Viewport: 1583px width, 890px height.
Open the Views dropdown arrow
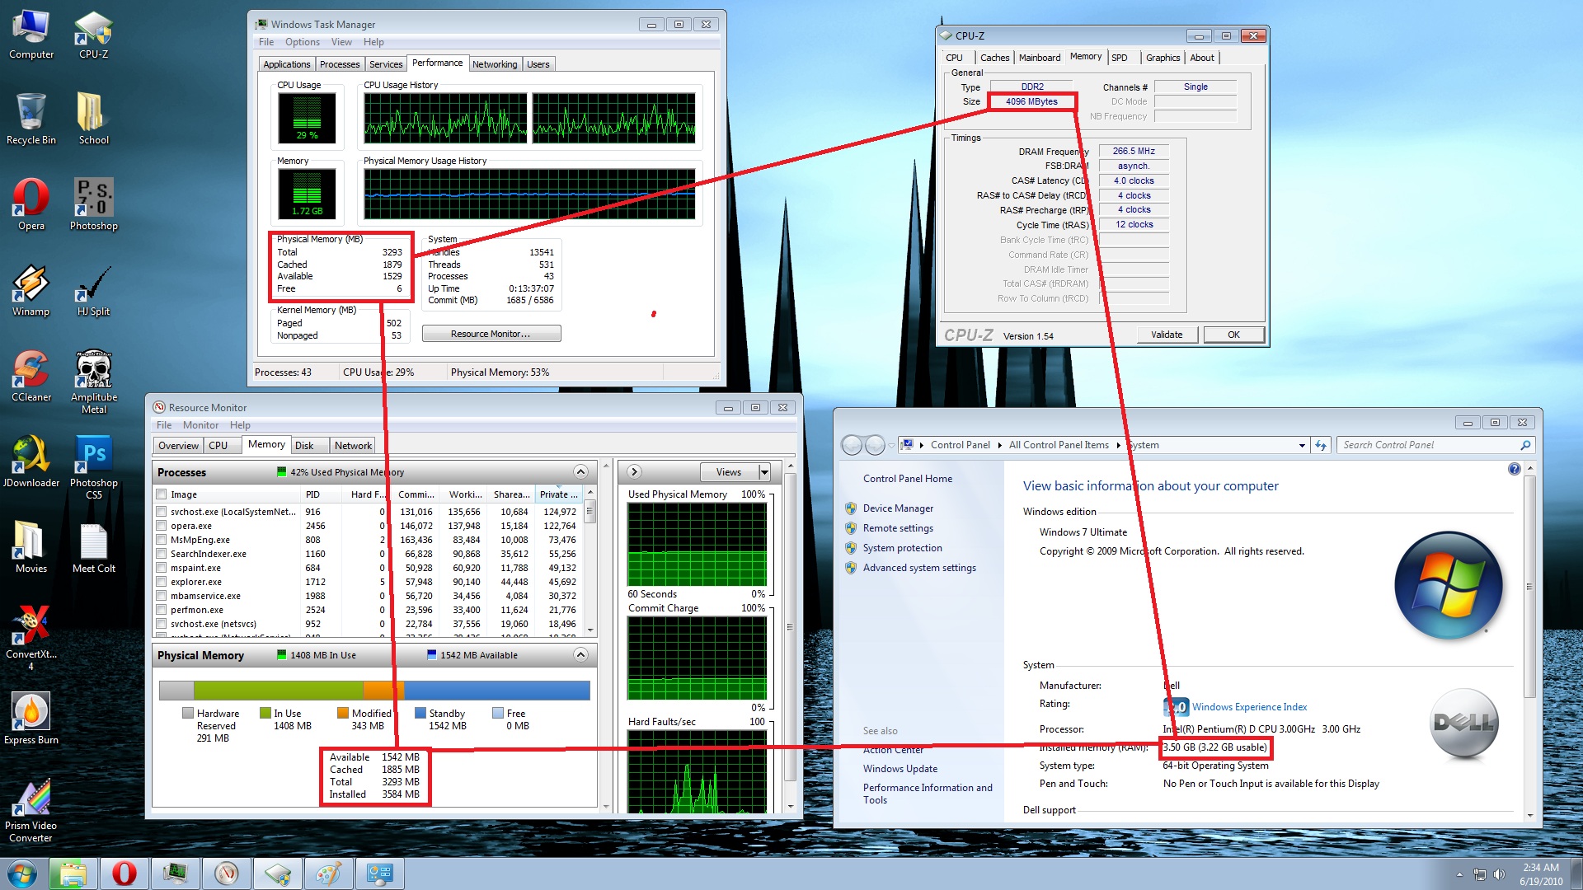[764, 472]
